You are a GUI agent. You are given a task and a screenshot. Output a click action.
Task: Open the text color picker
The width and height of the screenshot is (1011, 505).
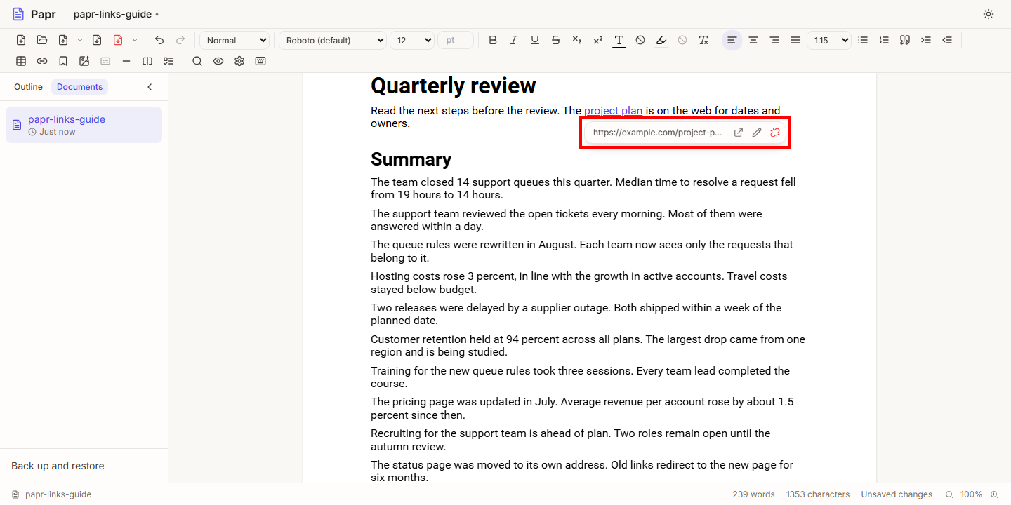(x=619, y=40)
